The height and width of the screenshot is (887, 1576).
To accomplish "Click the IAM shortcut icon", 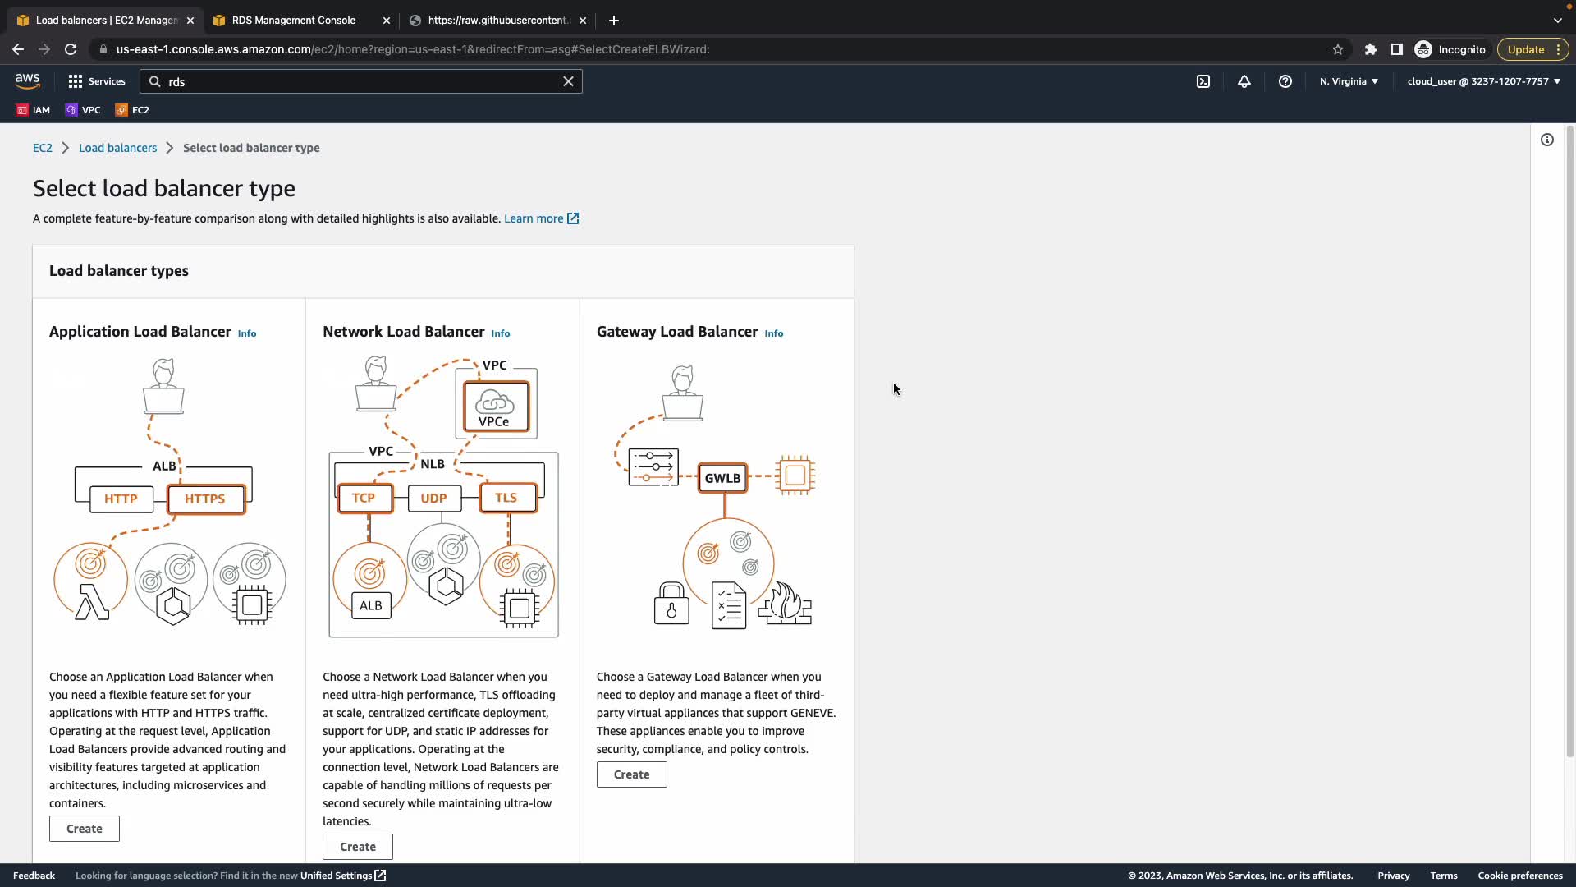I will (x=33, y=110).
